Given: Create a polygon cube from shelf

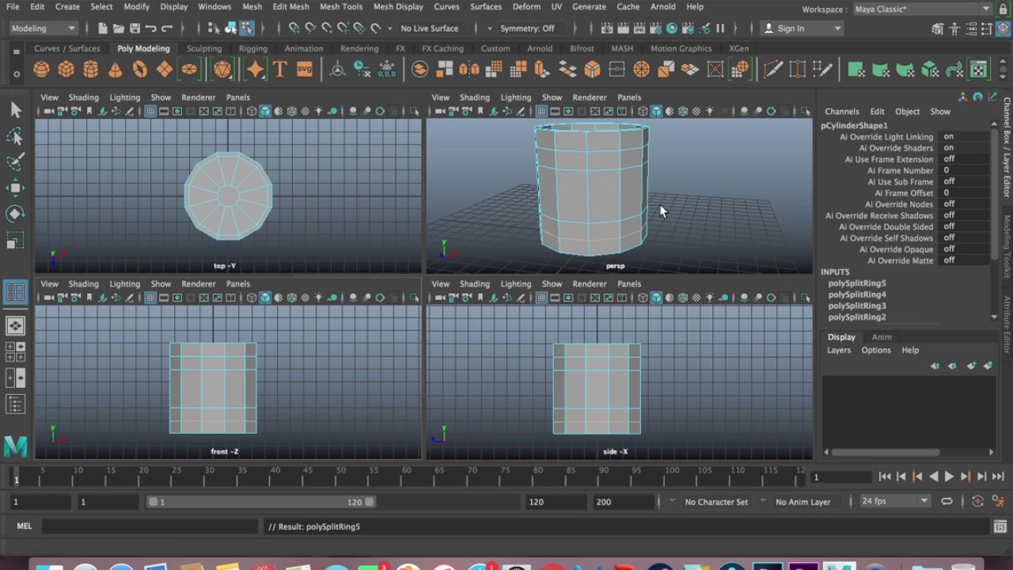Looking at the screenshot, I should (x=66, y=70).
